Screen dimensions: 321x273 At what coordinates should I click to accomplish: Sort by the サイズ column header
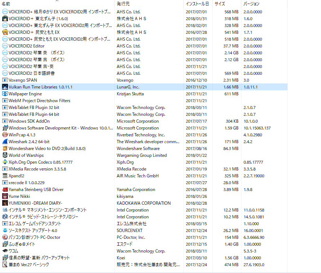point(227,4)
